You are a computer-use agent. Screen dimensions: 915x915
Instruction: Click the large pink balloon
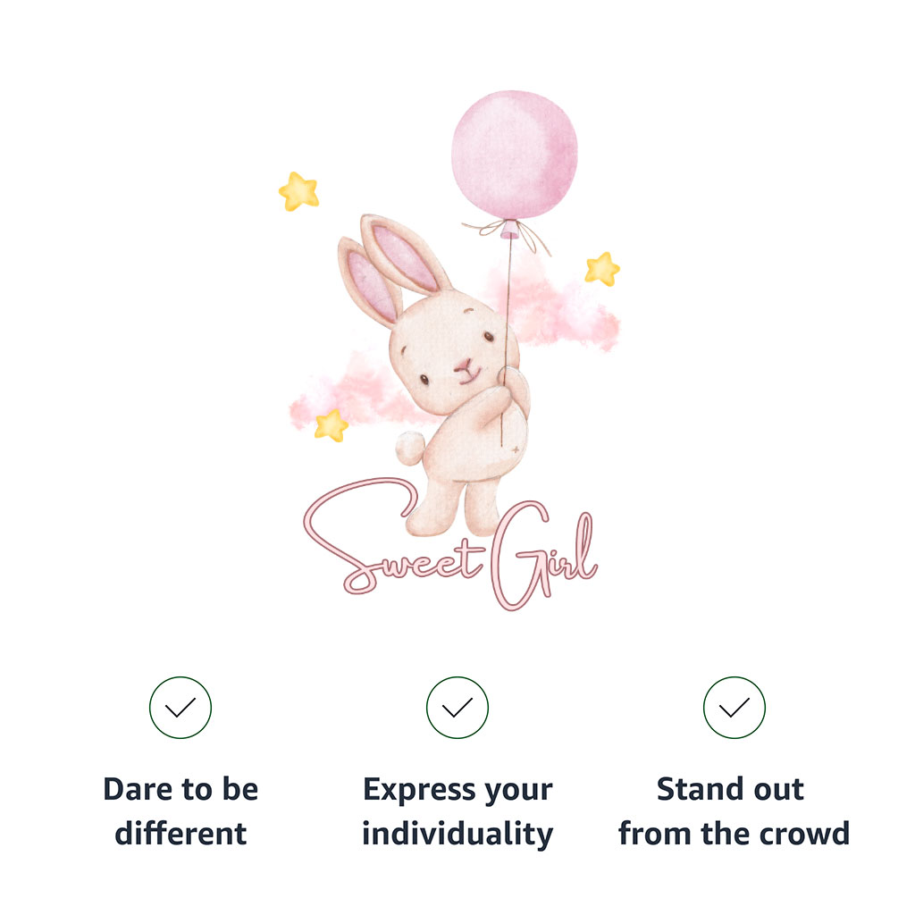point(514,153)
